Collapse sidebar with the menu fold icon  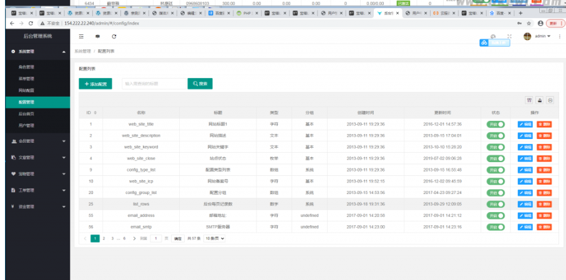[81, 37]
